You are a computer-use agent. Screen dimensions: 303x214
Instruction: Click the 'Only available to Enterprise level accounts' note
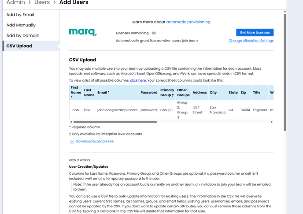[106, 134]
